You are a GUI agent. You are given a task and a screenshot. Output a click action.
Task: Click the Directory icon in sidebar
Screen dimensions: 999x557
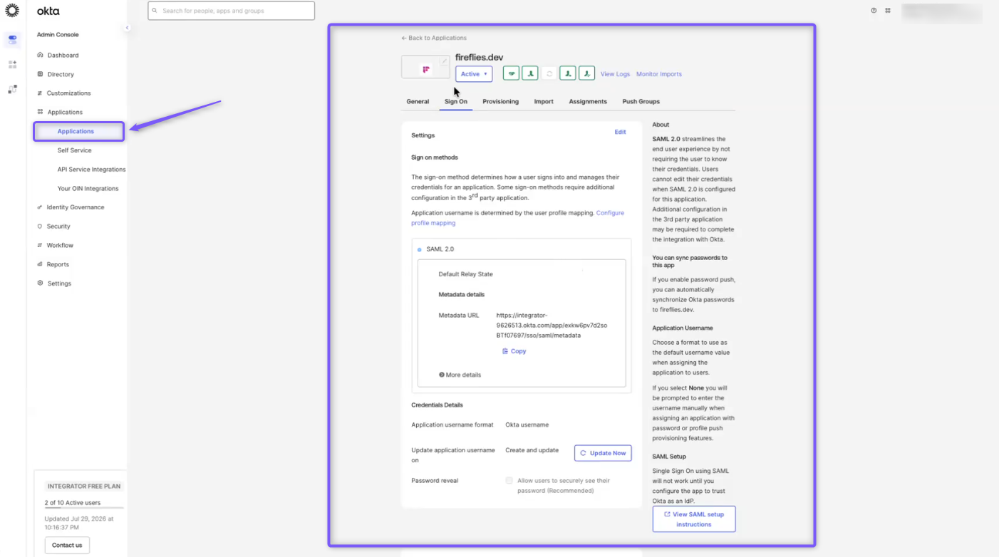(40, 74)
